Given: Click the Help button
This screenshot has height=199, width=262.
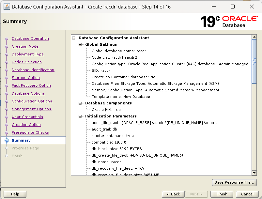Looking at the screenshot, I should [x=15, y=194].
